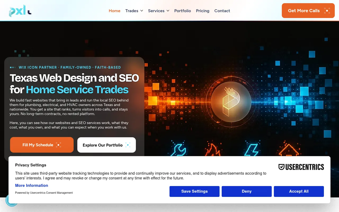Expand the Trades dropdown chevron
339x212 pixels.
point(142,11)
